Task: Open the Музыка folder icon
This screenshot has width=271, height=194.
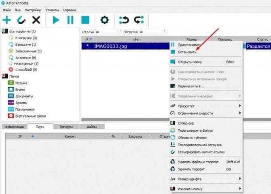Action: [x=11, y=83]
